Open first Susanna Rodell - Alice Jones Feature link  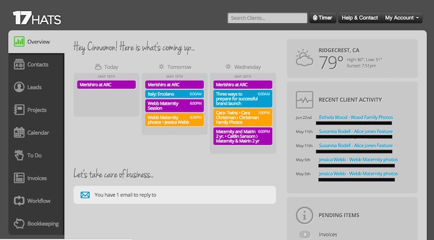pos(356,131)
